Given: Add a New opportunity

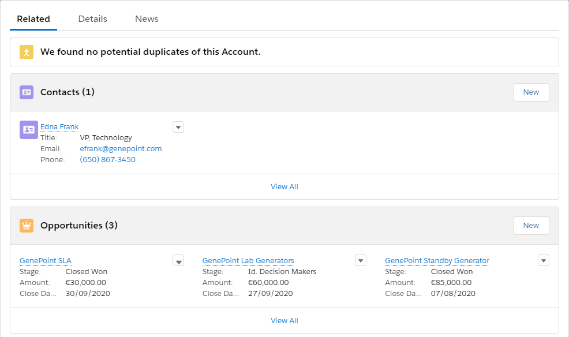Looking at the screenshot, I should coord(531,226).
